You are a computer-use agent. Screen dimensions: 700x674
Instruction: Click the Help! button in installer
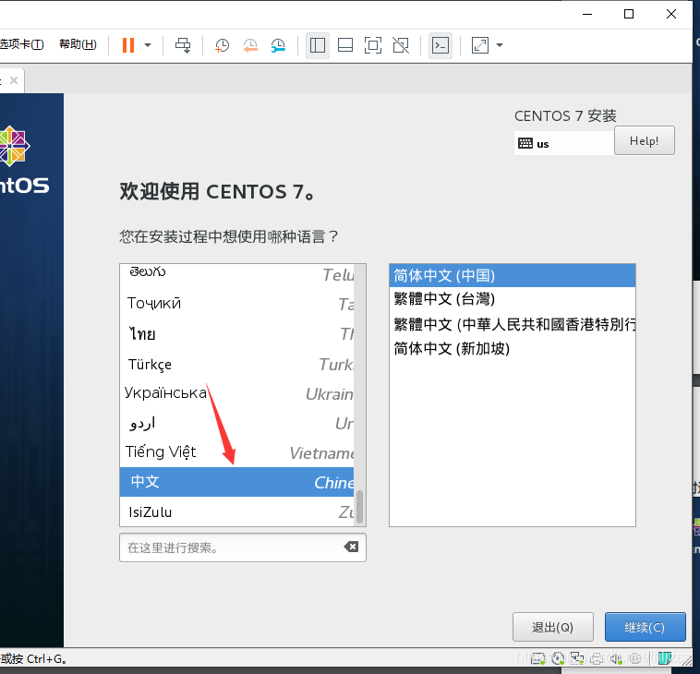click(x=645, y=140)
